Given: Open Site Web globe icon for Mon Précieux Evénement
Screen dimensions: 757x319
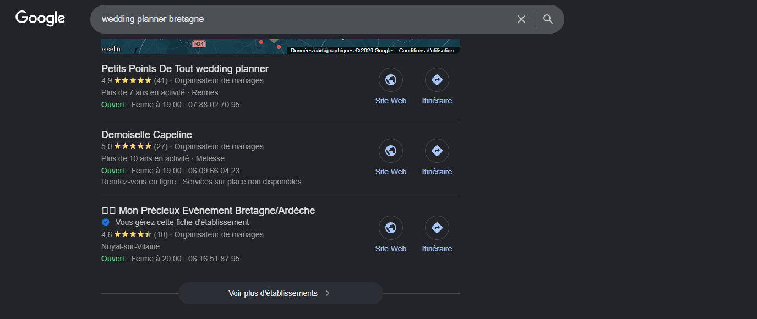Looking at the screenshot, I should tap(391, 228).
